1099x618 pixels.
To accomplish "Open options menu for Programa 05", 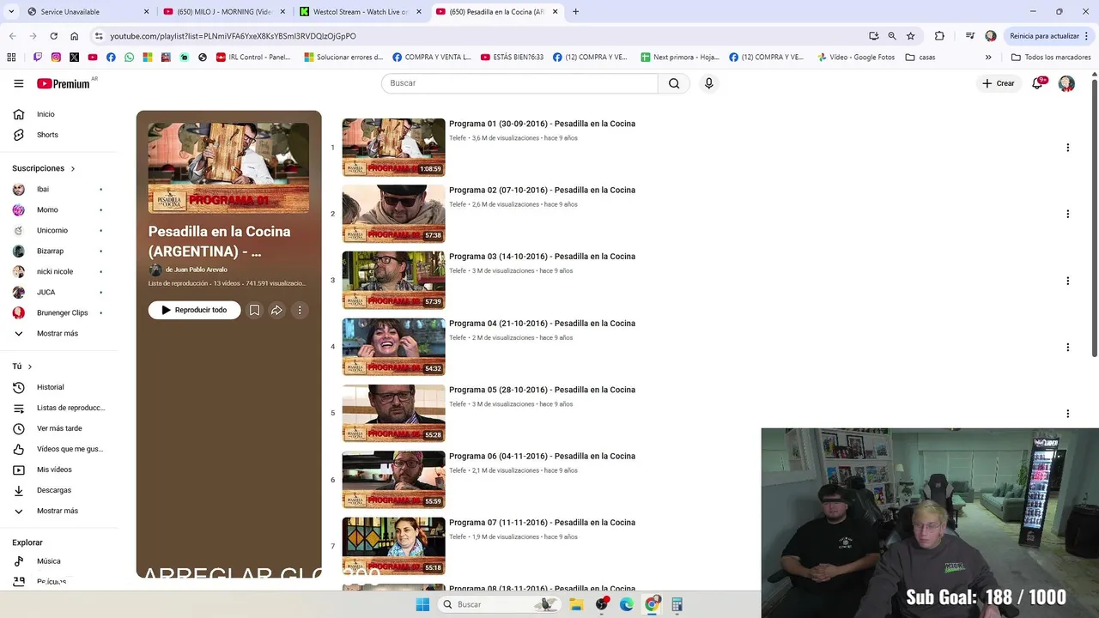I will tap(1067, 413).
